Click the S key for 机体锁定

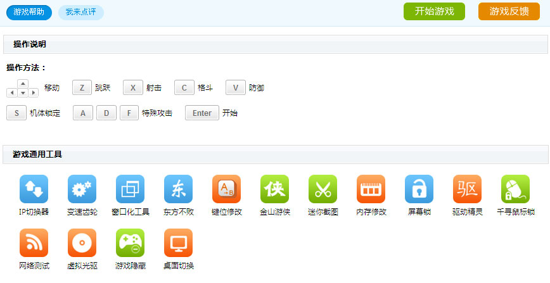(16, 113)
